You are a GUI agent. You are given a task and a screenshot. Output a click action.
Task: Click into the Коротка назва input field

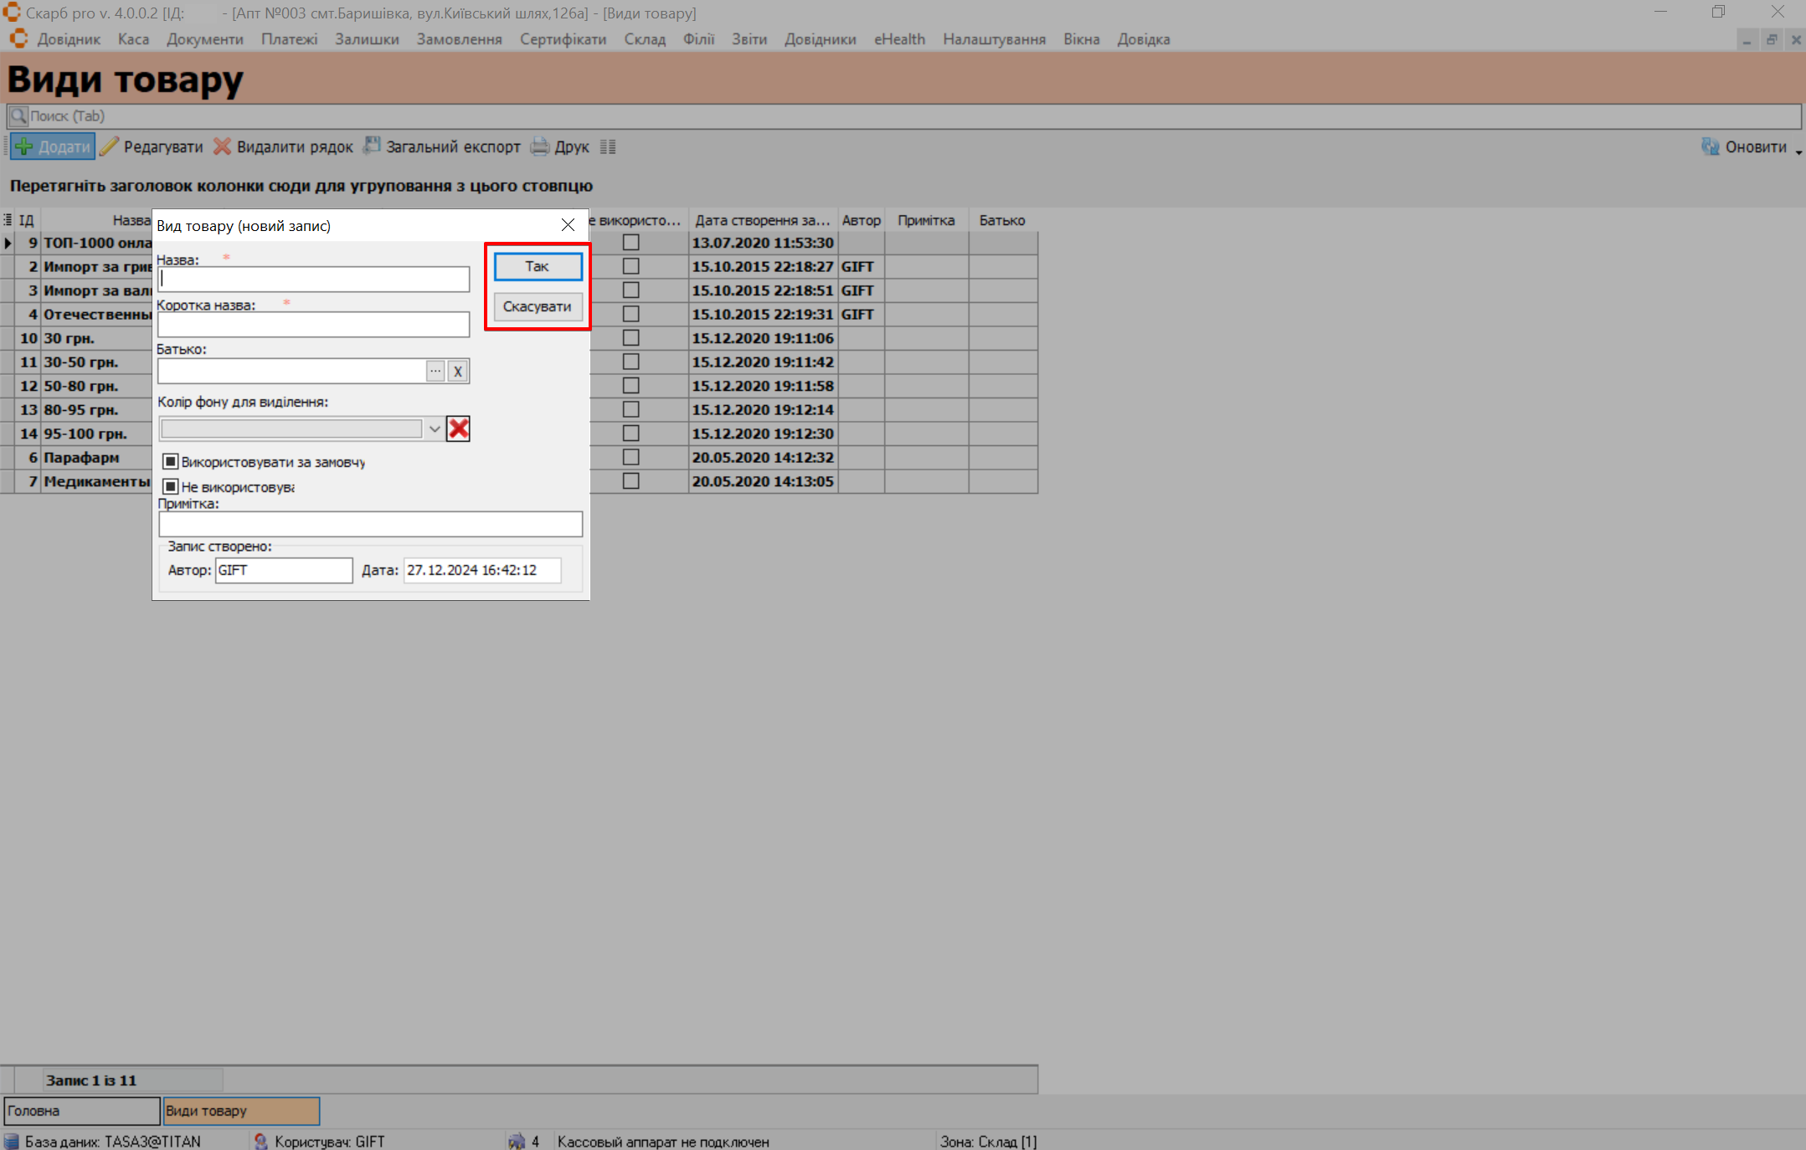313,325
